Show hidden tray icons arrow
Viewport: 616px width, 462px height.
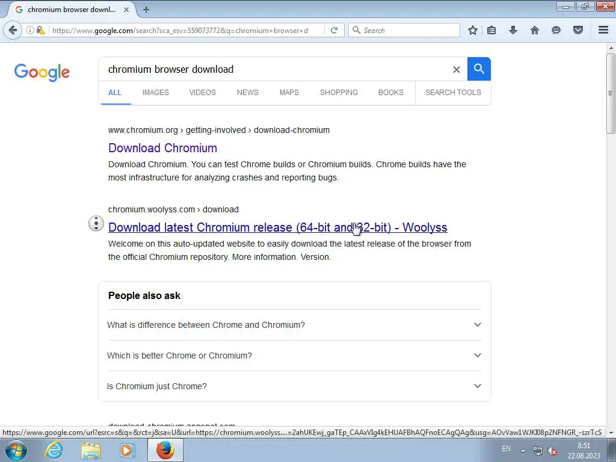pyautogui.click(x=523, y=450)
